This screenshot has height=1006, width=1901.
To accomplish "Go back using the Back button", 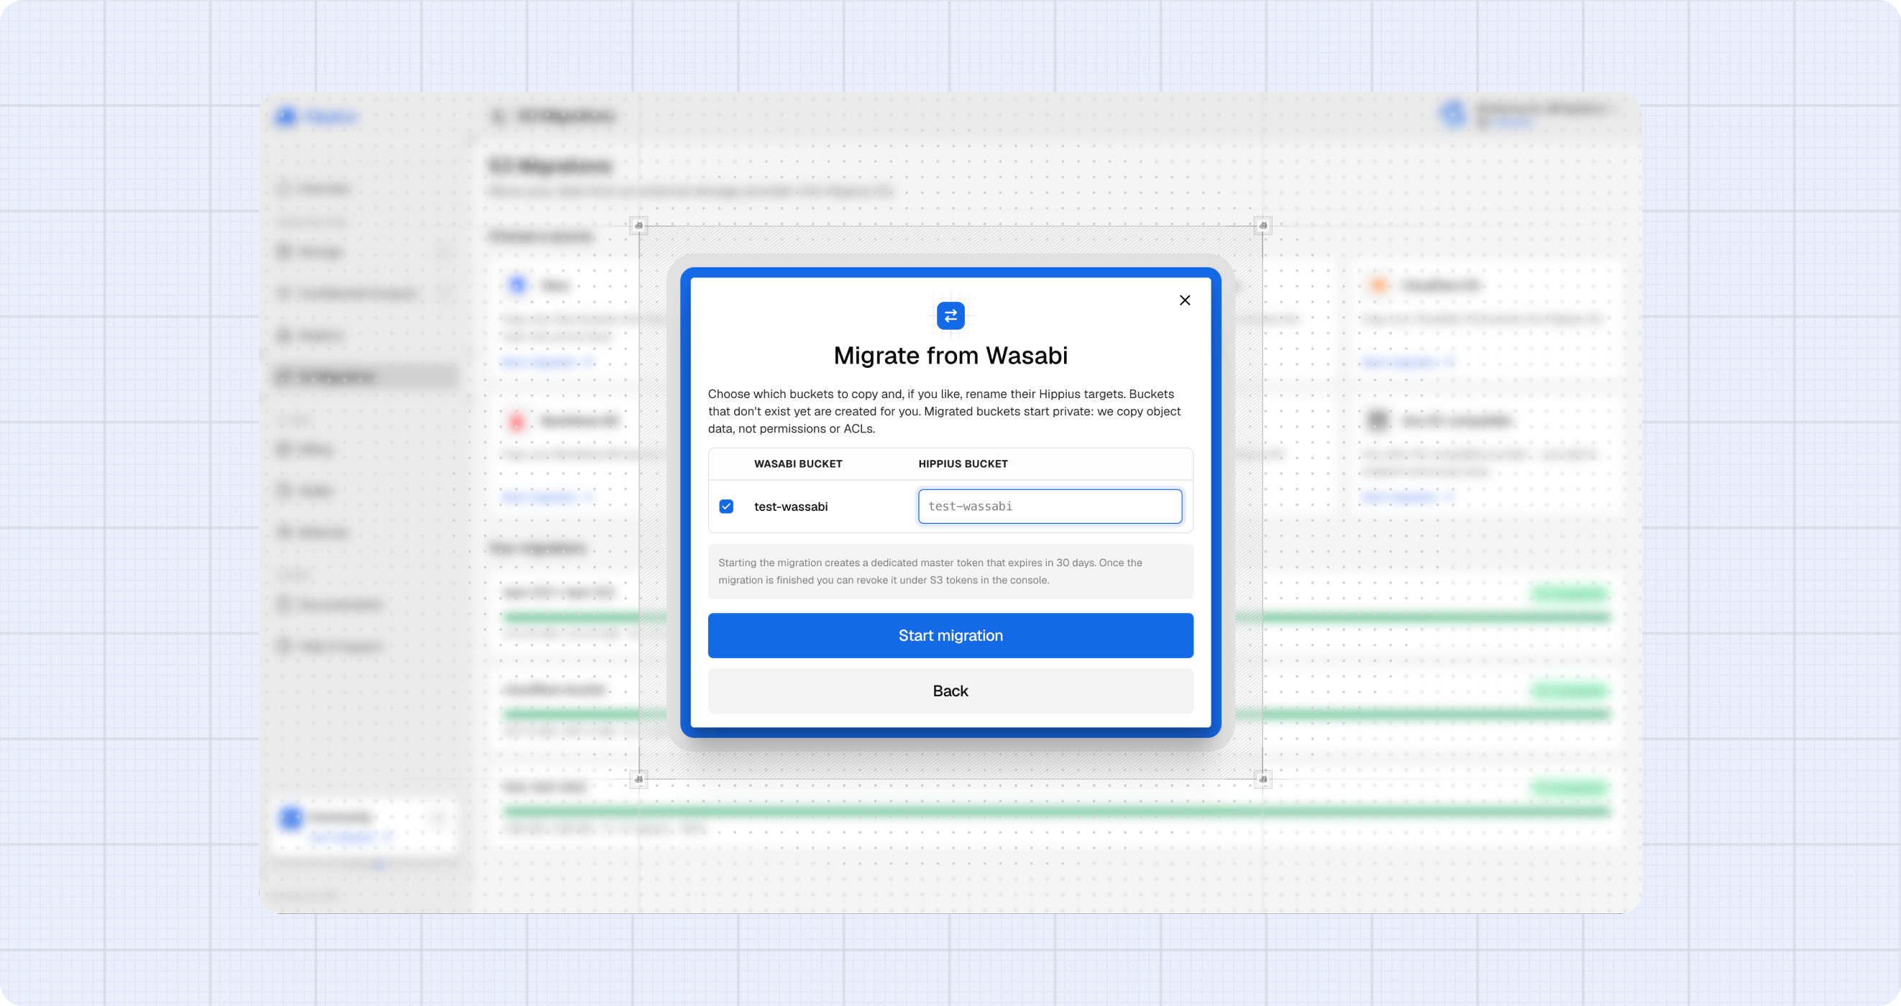I will tap(950, 691).
